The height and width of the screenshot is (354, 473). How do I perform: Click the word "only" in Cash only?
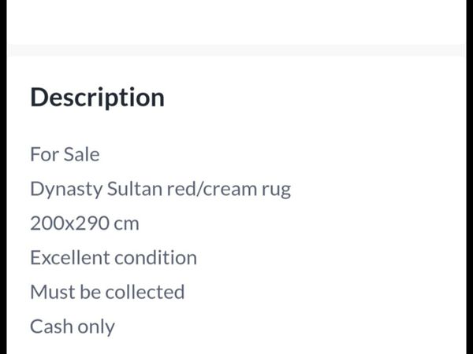96,327
